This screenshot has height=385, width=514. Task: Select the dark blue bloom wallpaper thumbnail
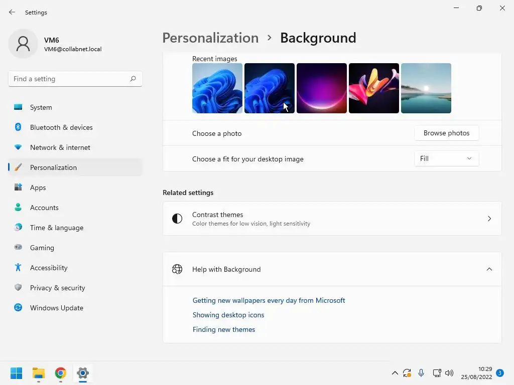[270, 88]
